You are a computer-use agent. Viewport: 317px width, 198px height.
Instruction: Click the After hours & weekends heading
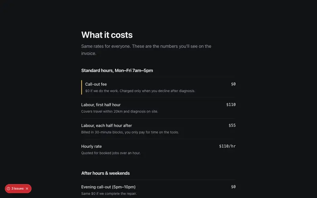(105, 173)
